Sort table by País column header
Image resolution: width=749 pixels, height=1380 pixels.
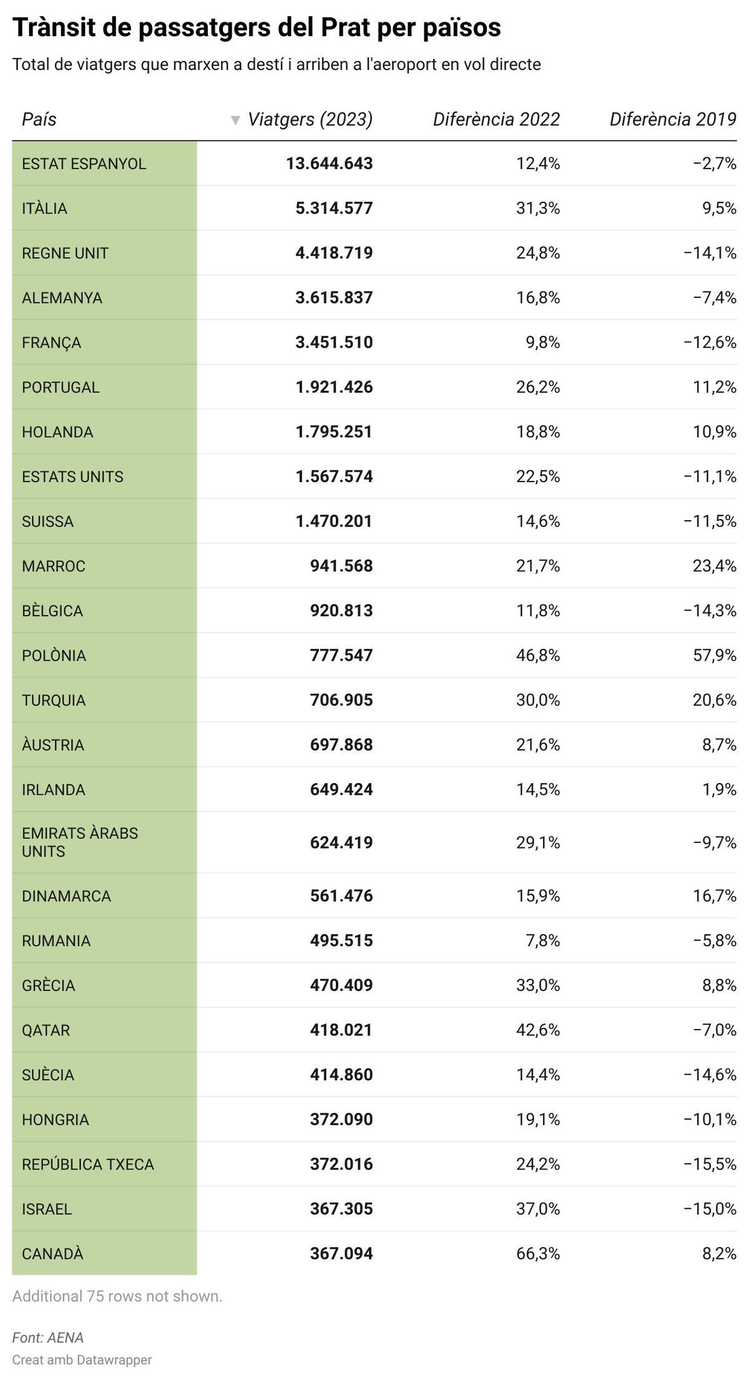pyautogui.click(x=39, y=119)
